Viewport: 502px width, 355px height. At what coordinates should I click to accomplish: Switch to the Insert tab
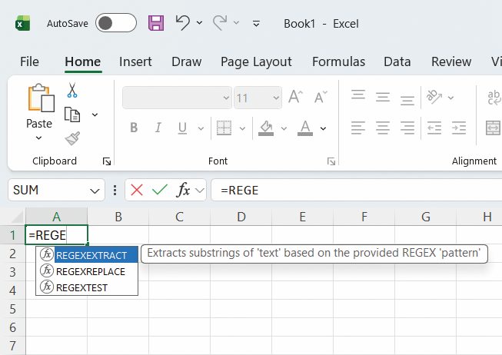[135, 61]
